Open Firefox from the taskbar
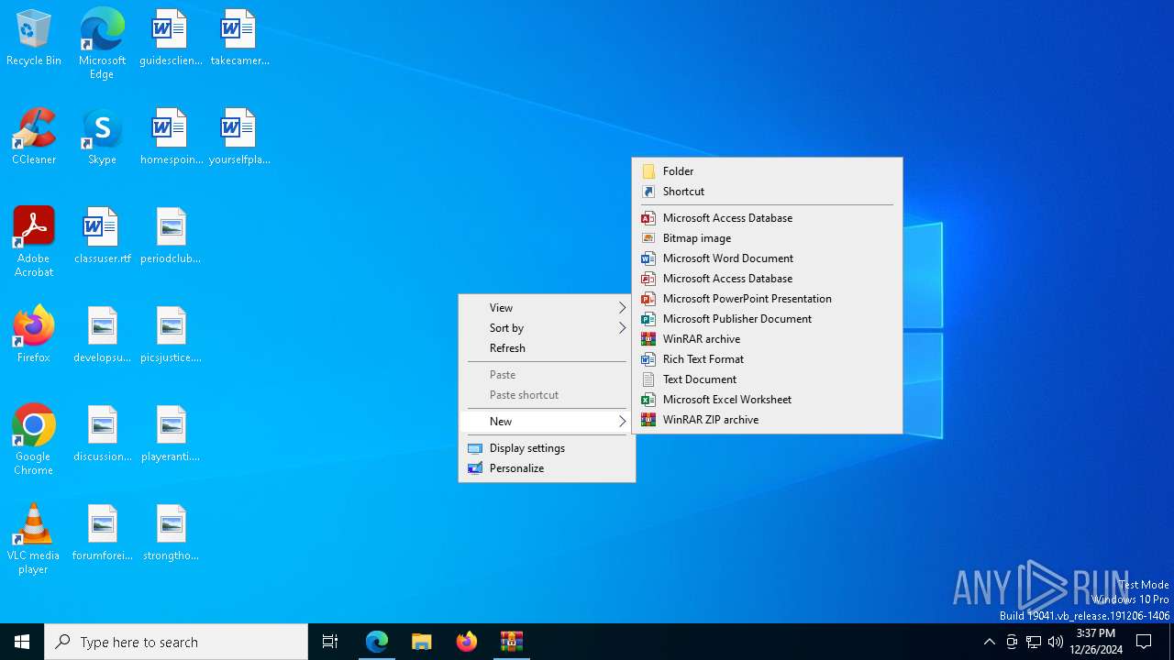The image size is (1174, 660). point(467,642)
